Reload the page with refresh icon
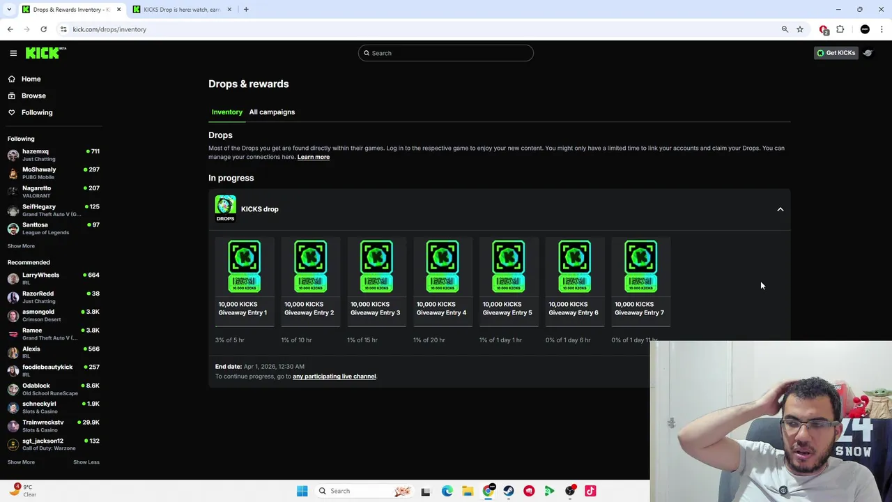The width and height of the screenshot is (892, 502). click(x=43, y=29)
